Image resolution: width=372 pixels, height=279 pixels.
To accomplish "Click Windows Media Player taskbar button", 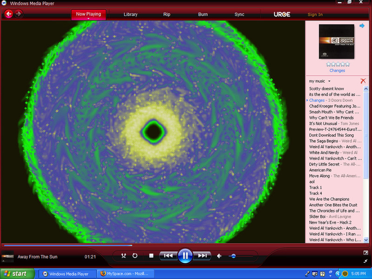I will coord(66,274).
